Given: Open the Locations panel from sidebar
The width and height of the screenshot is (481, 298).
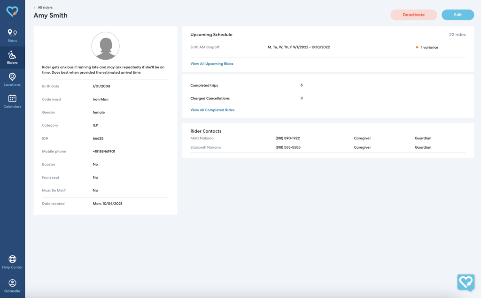Looking at the screenshot, I should tap(12, 80).
